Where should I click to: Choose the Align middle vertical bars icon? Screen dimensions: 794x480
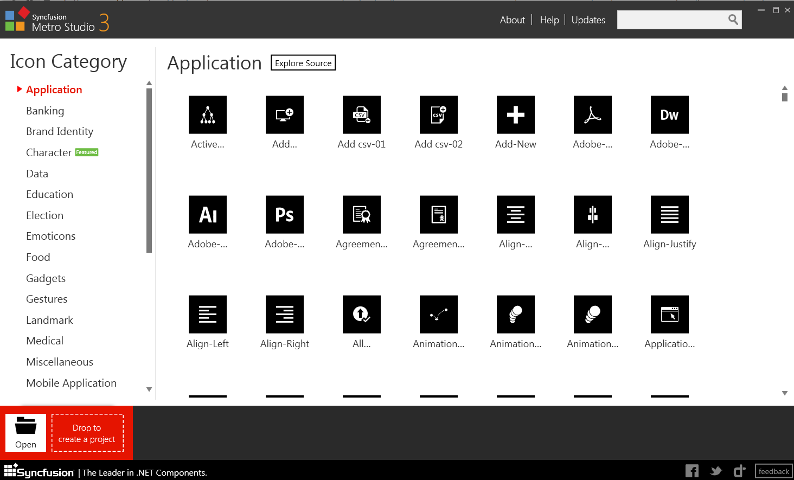pyautogui.click(x=593, y=215)
